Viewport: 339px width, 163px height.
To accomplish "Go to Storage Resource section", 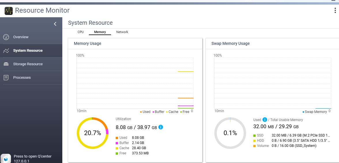I will click(28, 64).
